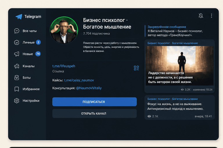Click the text изменено 10:24

click(x=203, y=90)
